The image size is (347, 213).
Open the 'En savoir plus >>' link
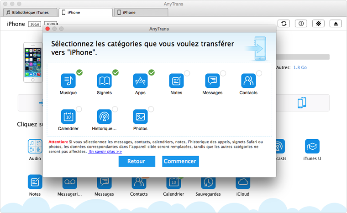105,152
